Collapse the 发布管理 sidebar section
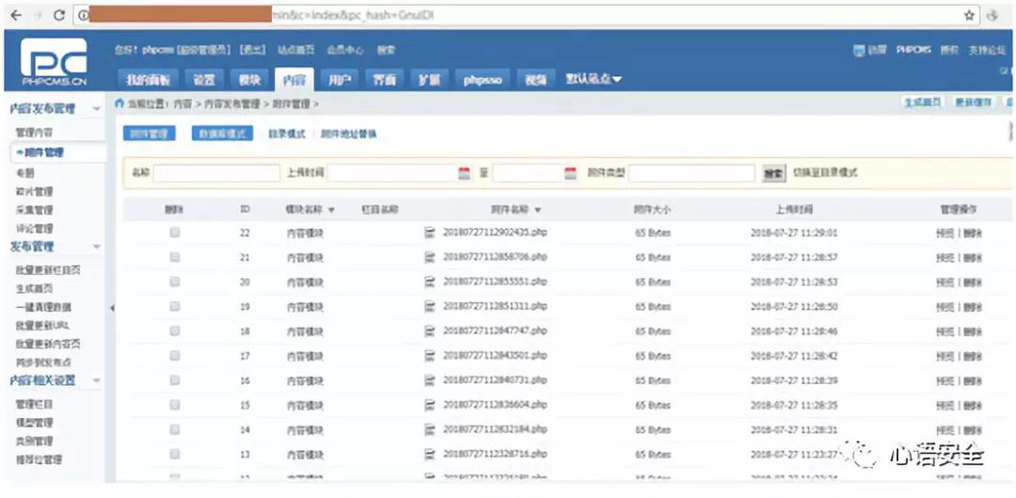Screen dimensions: 1016x498 (x=97, y=247)
